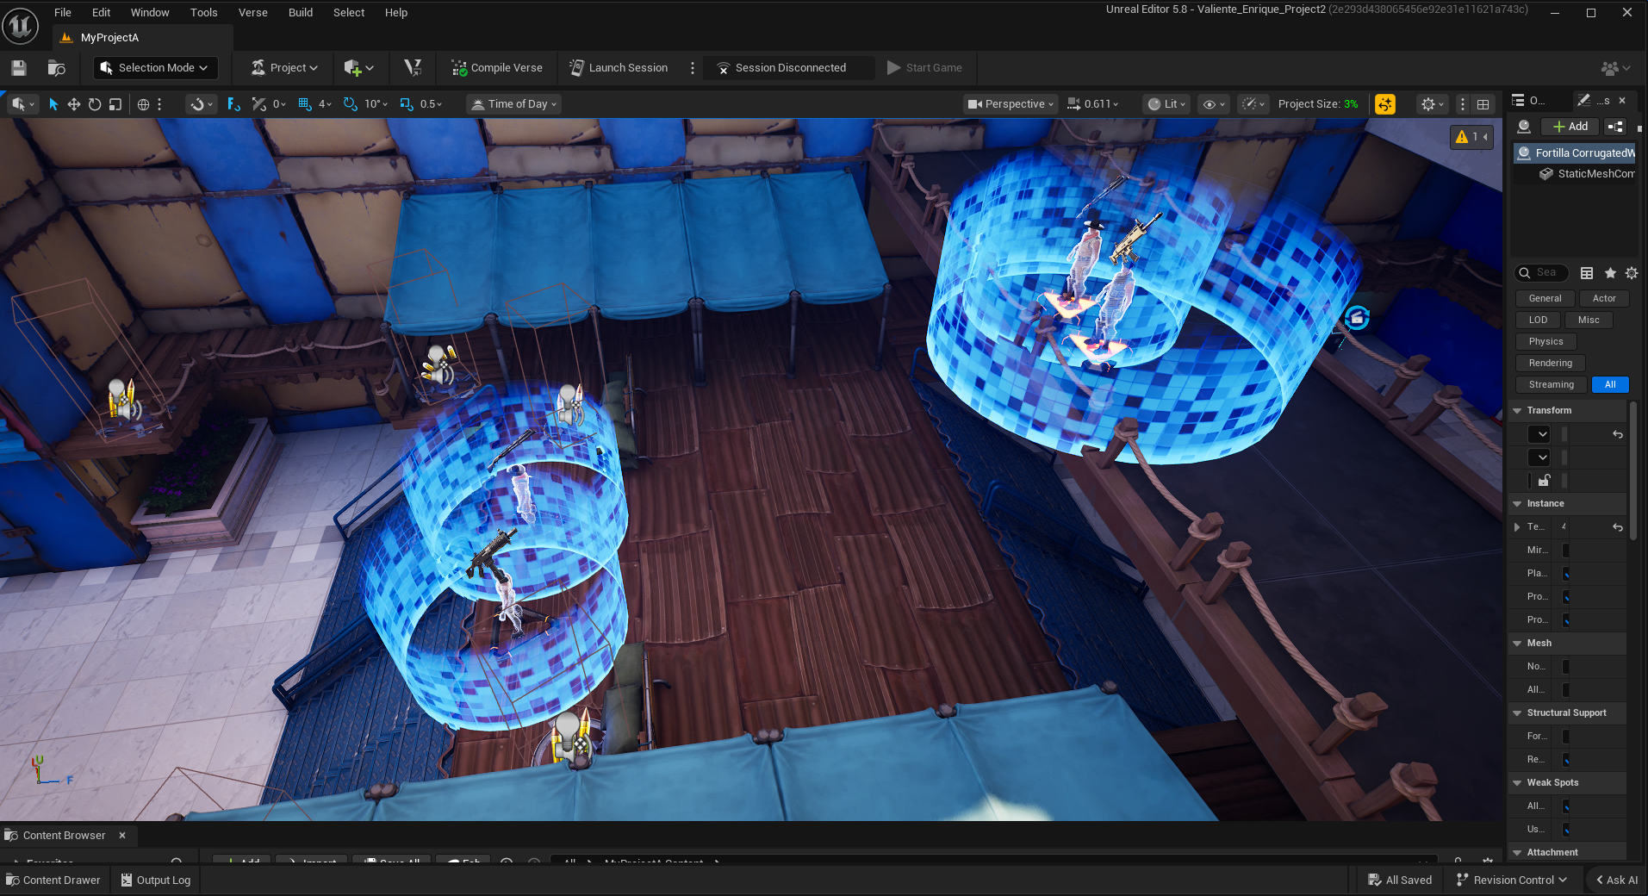Click Compile Verse button
This screenshot has width=1648, height=896.
tap(497, 68)
